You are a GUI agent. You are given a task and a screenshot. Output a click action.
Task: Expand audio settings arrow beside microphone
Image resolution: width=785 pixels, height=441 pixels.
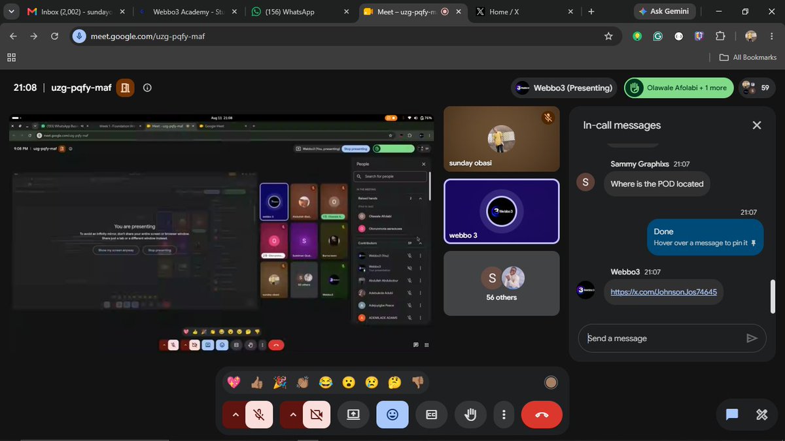[235, 414]
